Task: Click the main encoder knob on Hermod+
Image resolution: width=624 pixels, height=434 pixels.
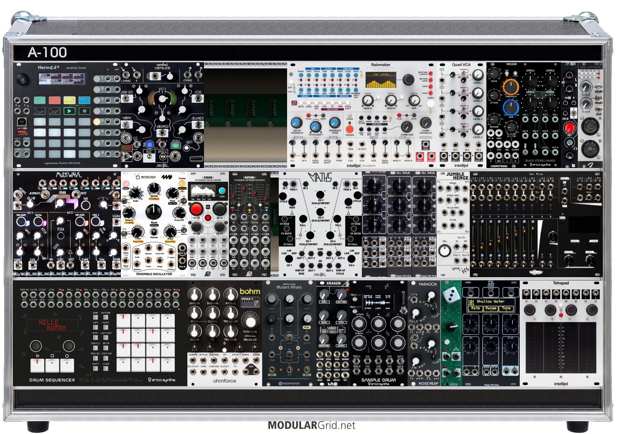Action: click(x=23, y=79)
